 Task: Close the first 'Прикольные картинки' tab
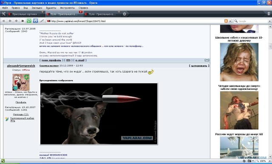coord(42,12)
